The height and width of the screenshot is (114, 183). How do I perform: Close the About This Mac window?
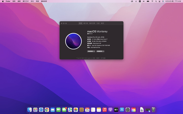pyautogui.click(x=62, y=23)
